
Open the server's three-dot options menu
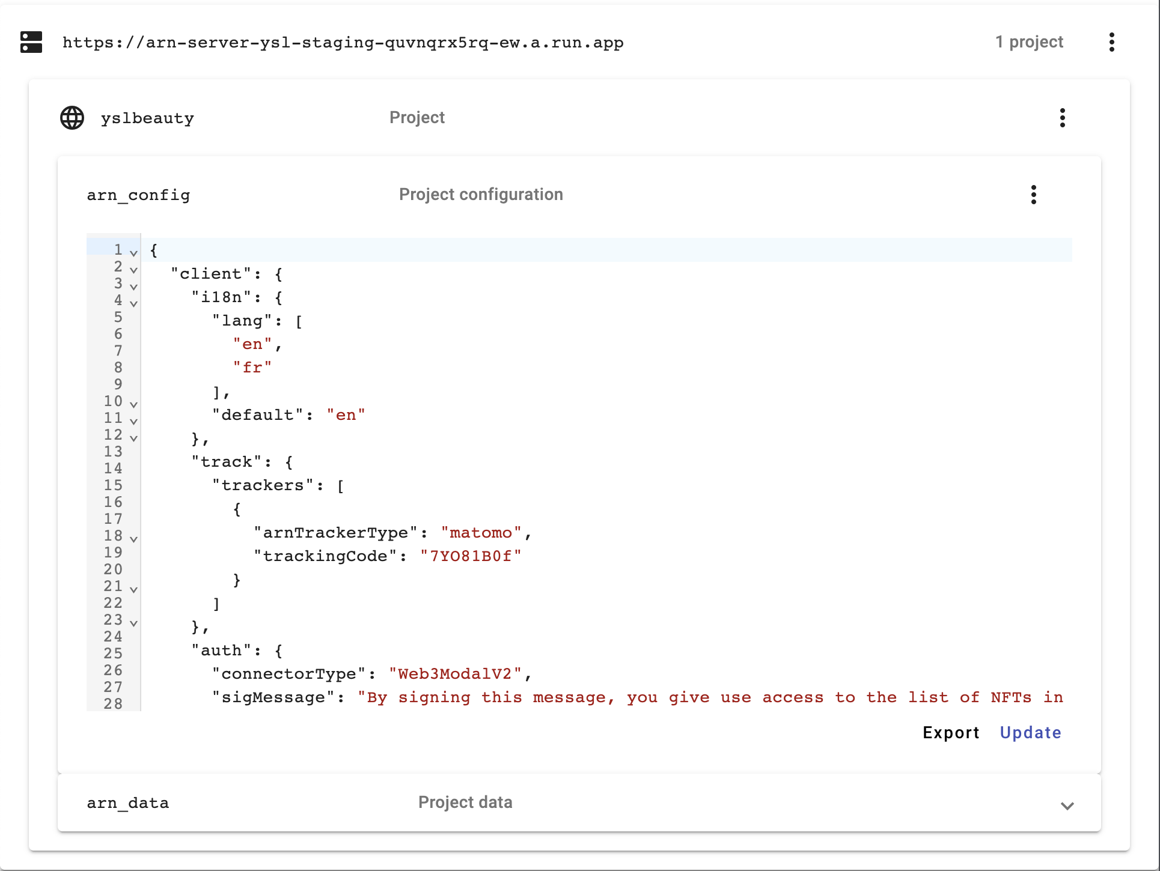[x=1111, y=42]
